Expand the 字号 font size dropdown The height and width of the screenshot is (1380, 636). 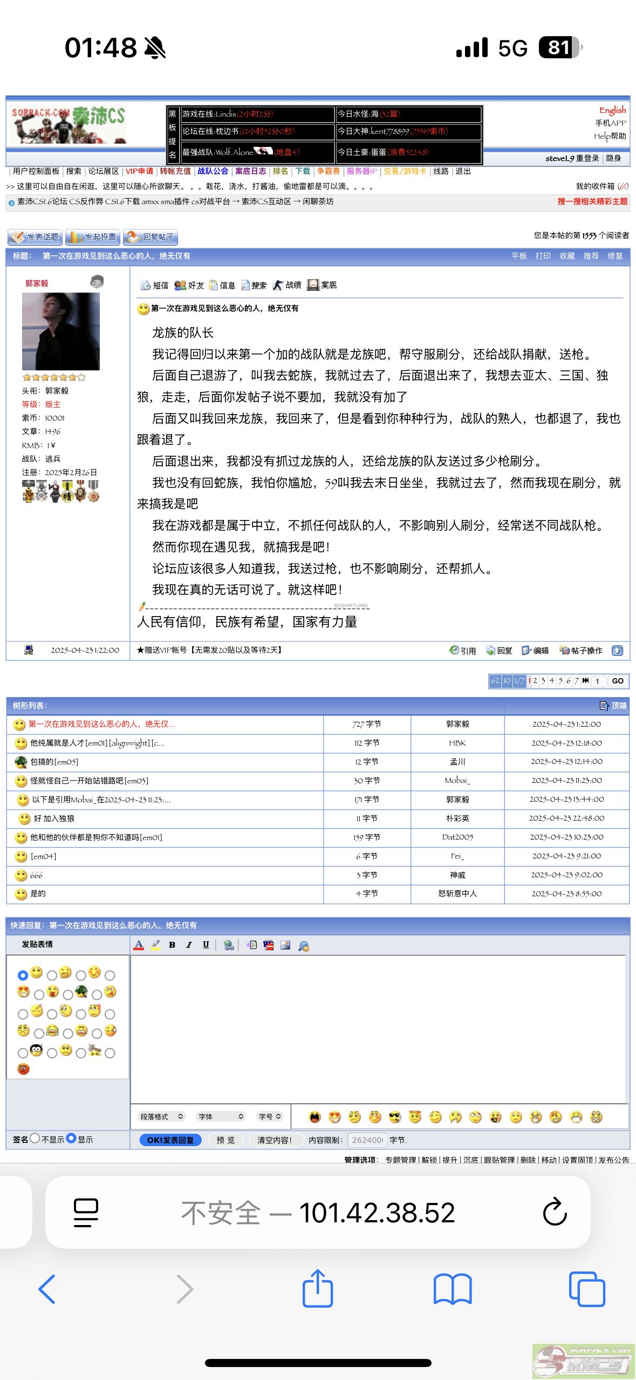[270, 1117]
